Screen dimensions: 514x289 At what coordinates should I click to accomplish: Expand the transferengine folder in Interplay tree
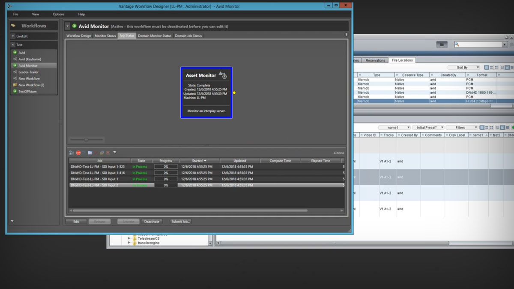[x=129, y=243]
